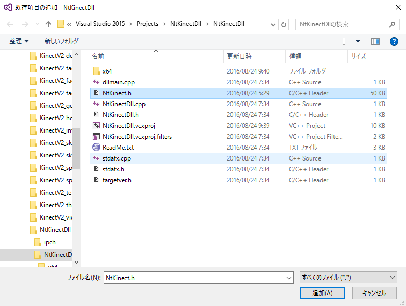Click the folder tree vertical scrollbar thumb
Screen dimensions: 406x306
pos(76,148)
